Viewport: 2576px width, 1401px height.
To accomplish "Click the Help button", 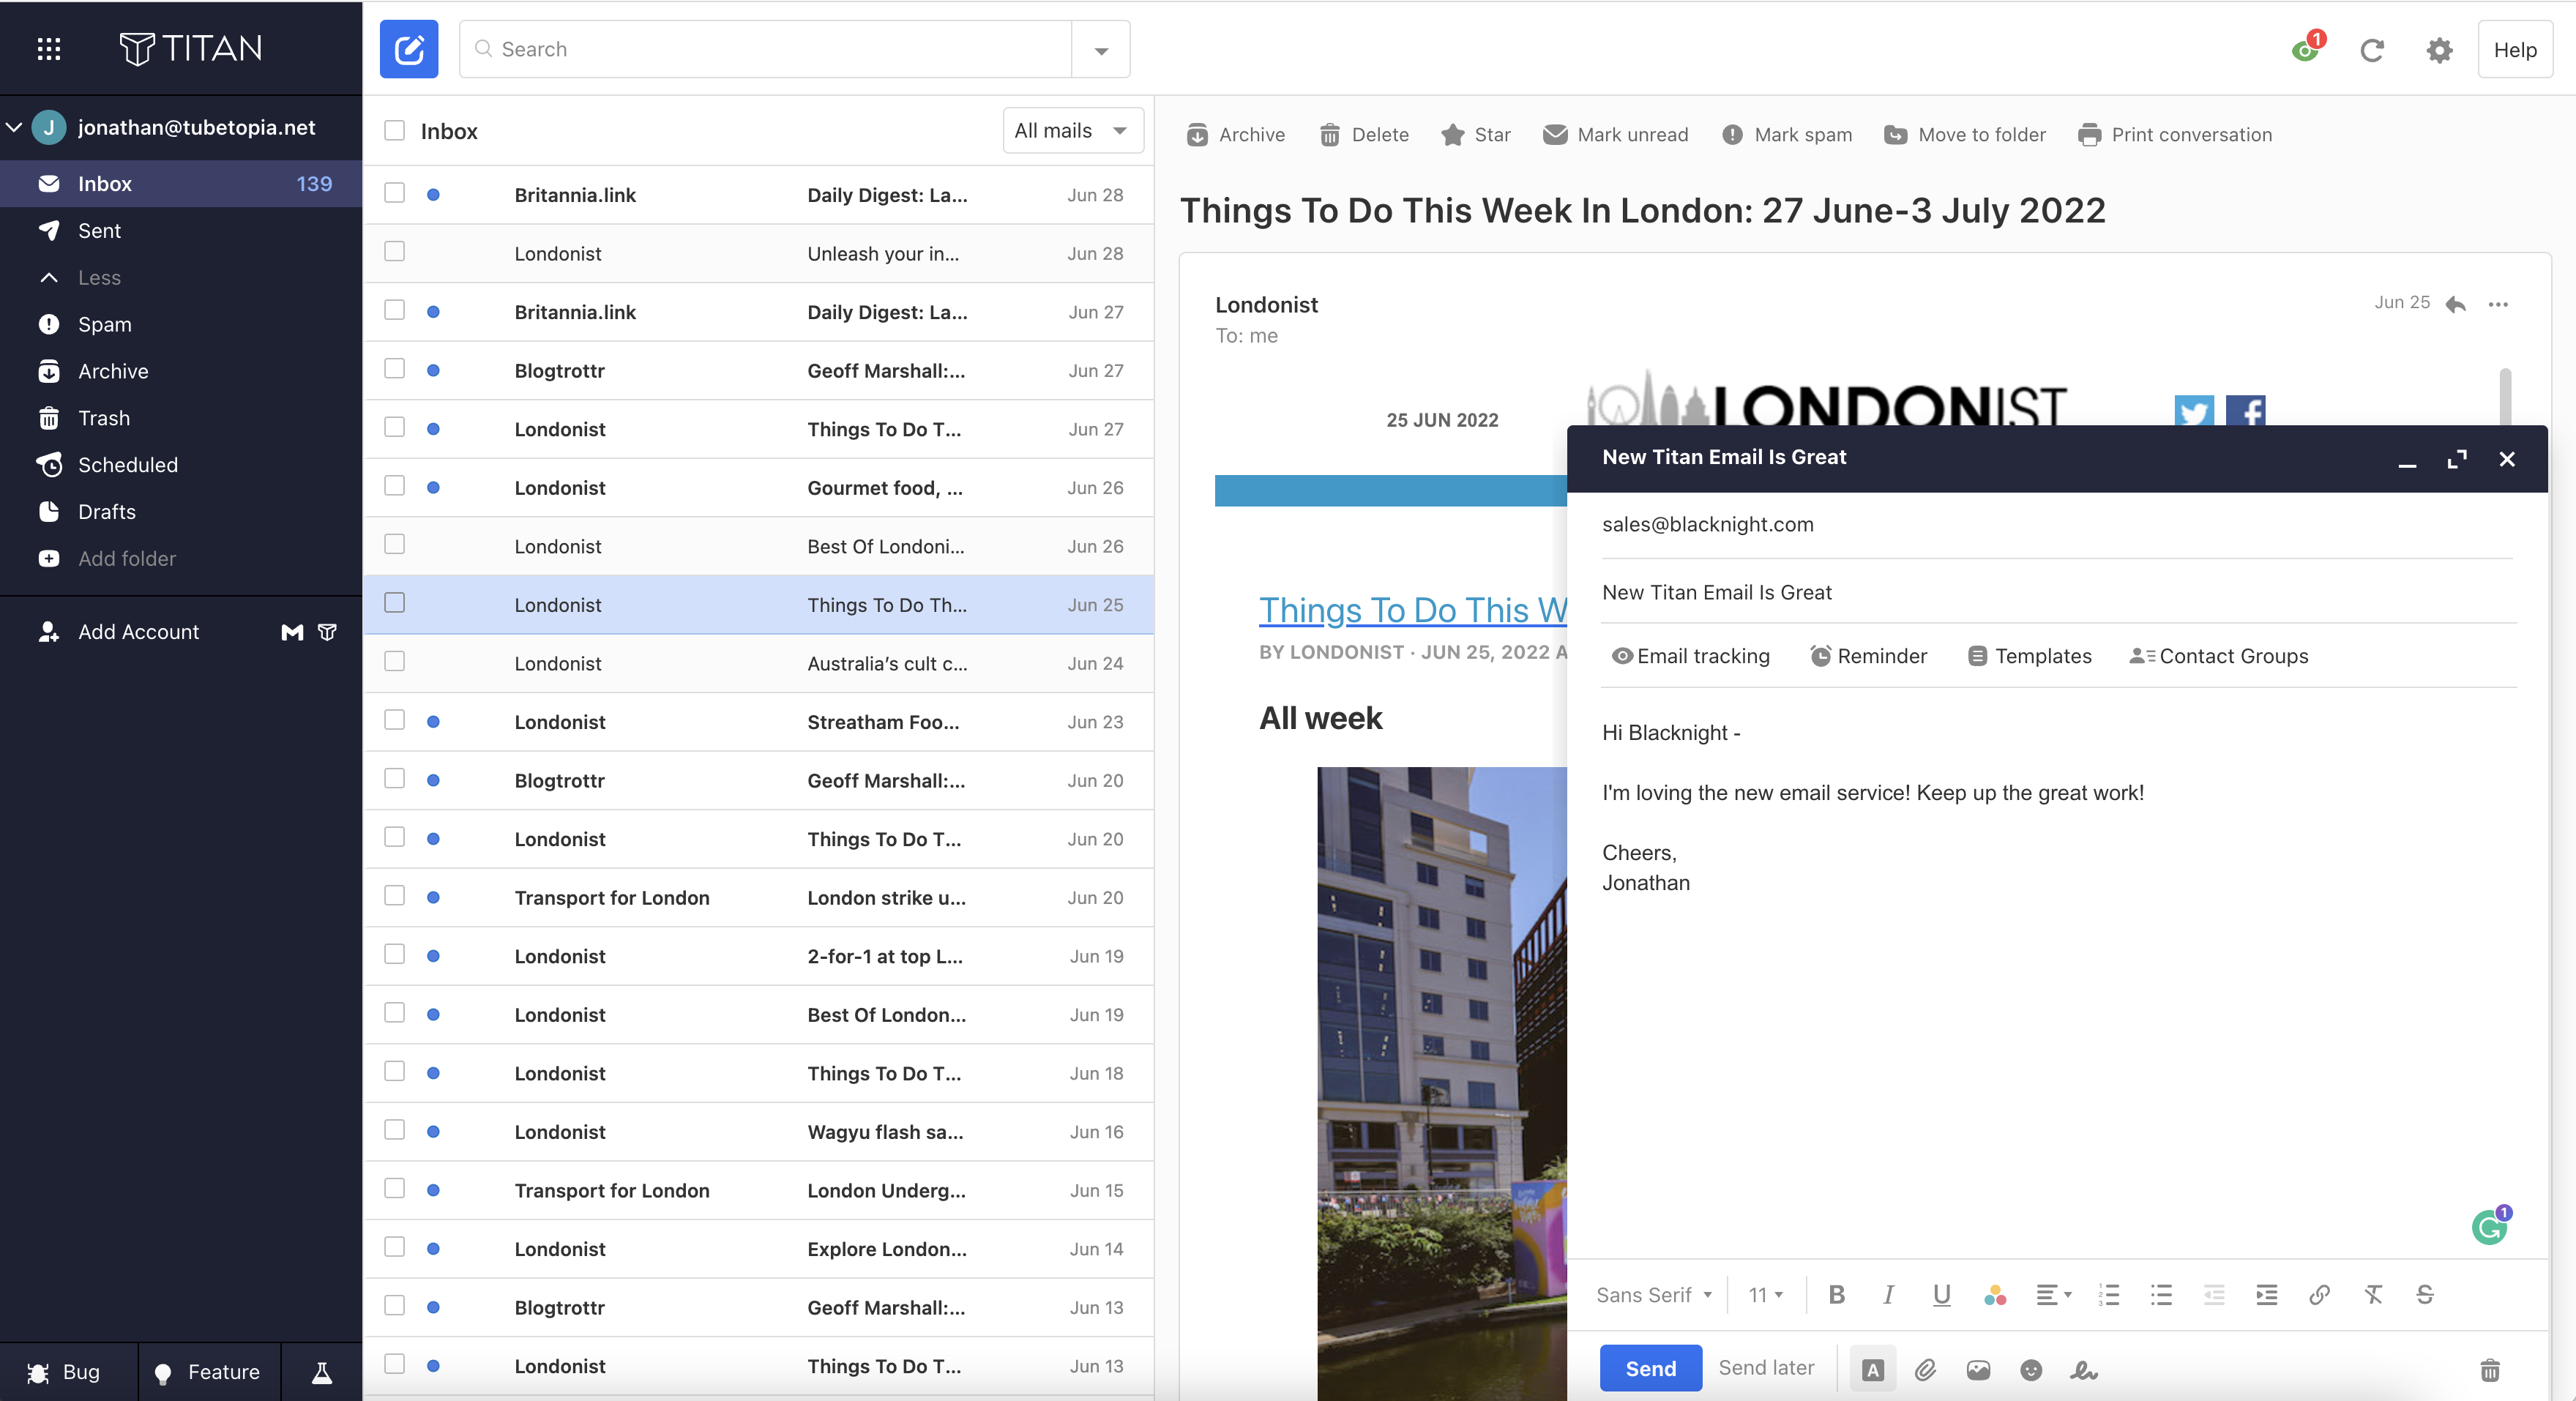I will [x=2515, y=50].
